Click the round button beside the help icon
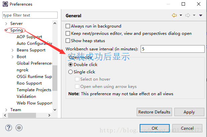The width and height of the screenshot is (207, 137). tap(19, 128)
